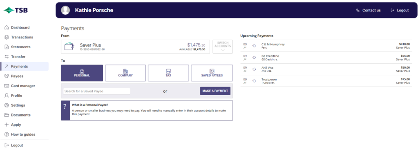Click the Statements document icon

[7, 47]
